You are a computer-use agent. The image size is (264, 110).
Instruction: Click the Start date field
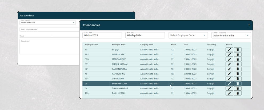click(102, 35)
